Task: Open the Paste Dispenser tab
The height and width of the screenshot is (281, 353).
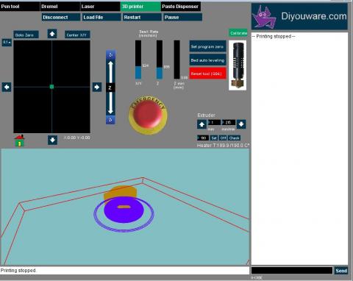Action: 181,7
